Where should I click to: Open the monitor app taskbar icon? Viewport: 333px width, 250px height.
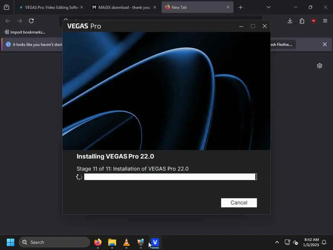[140, 242]
